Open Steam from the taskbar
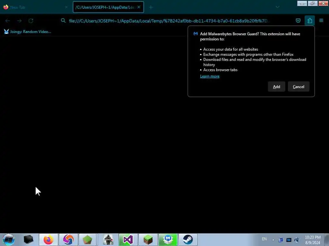 (x=188, y=240)
